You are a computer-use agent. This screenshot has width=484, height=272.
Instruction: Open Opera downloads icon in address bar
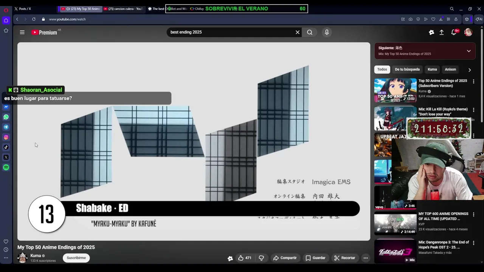[x=441, y=19]
